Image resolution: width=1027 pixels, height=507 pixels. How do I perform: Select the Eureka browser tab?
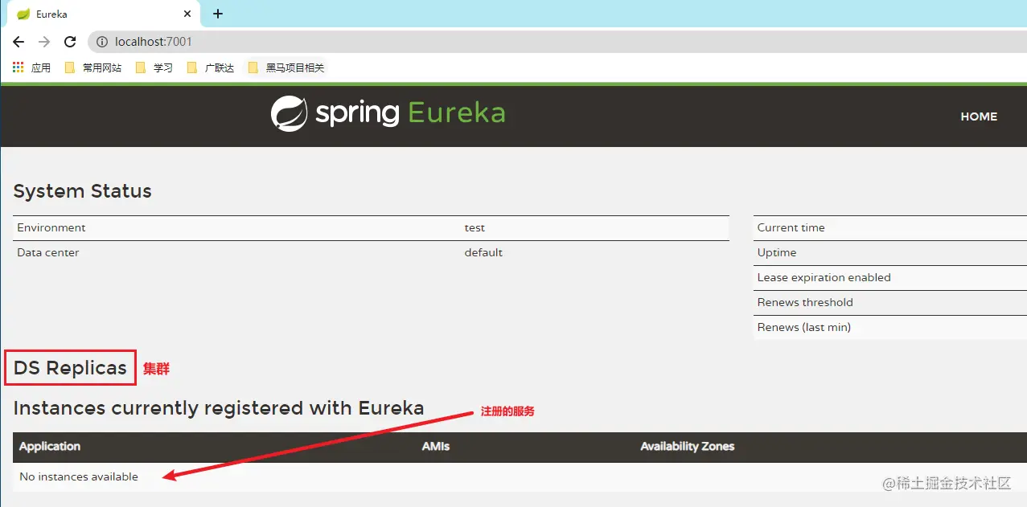105,14
